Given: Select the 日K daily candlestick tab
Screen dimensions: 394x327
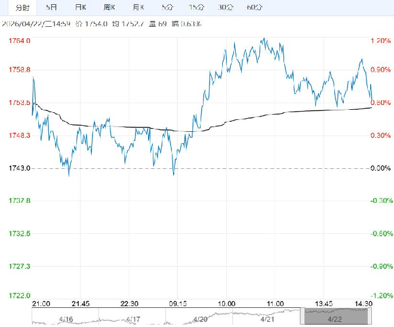Looking at the screenshot, I should (80, 8).
